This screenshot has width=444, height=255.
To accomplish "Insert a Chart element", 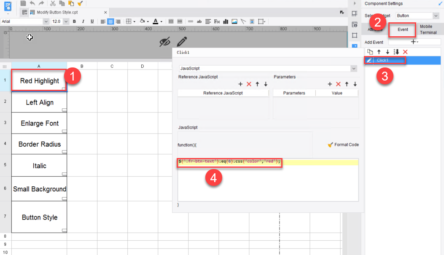I will click(225, 21).
